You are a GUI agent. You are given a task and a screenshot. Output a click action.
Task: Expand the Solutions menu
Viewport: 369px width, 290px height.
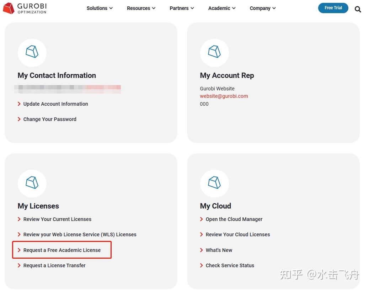(100, 8)
